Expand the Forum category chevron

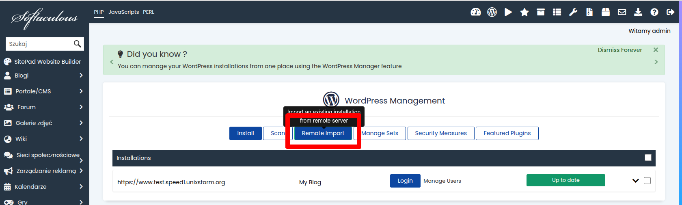(x=81, y=107)
